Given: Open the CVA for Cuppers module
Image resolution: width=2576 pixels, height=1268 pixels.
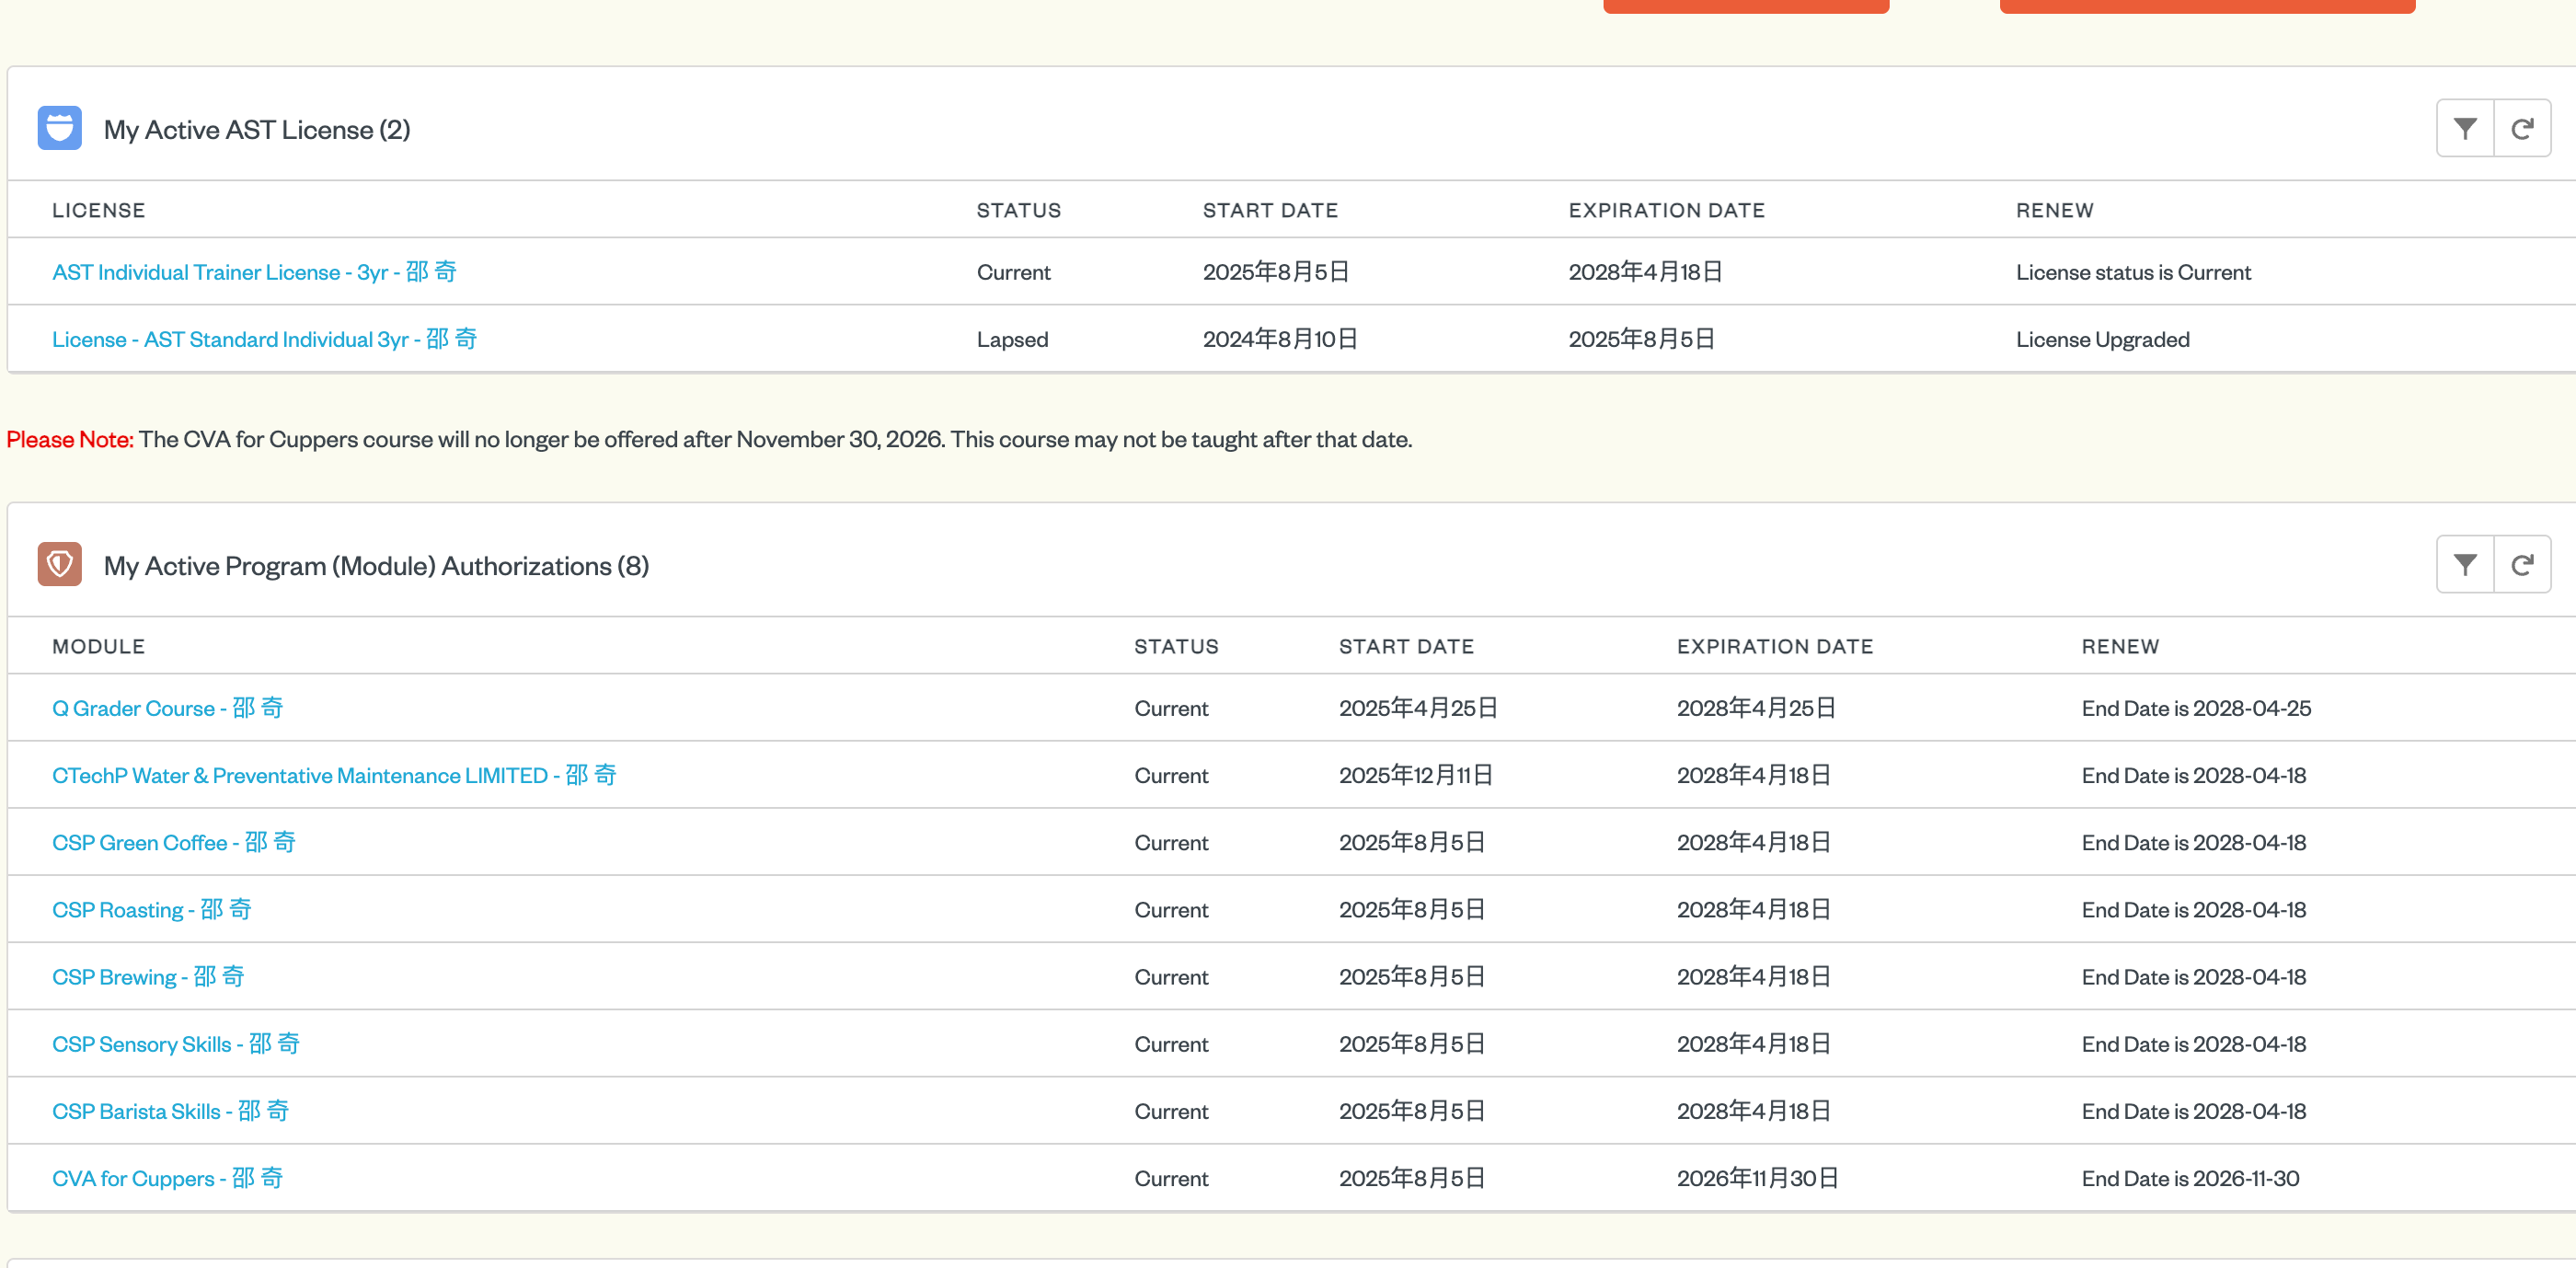Looking at the screenshot, I should click(x=168, y=1178).
